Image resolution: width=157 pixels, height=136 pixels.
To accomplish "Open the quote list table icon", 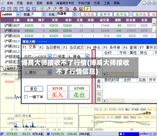I will click(21, 9).
